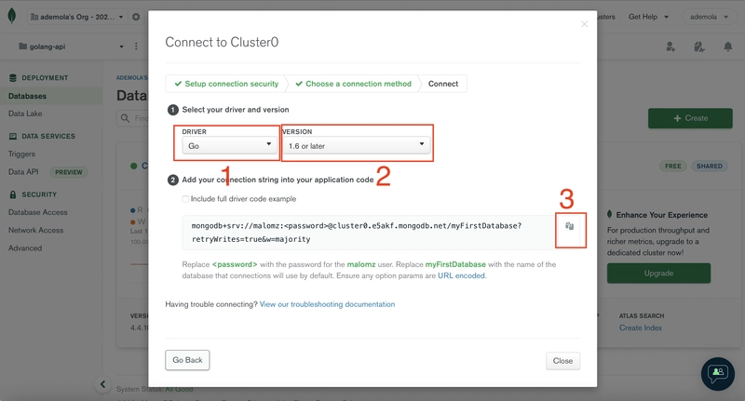Image resolution: width=745 pixels, height=401 pixels.
Task: Click the SHARED cluster badge
Action: click(710, 167)
